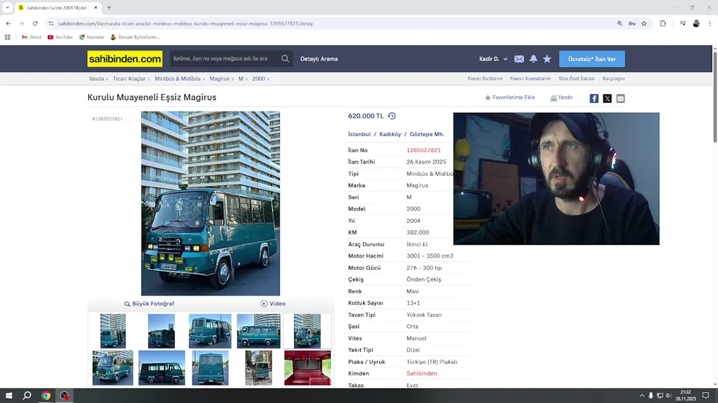Bookmark this page with star icon
This screenshot has width=718, height=403.
(x=644, y=24)
